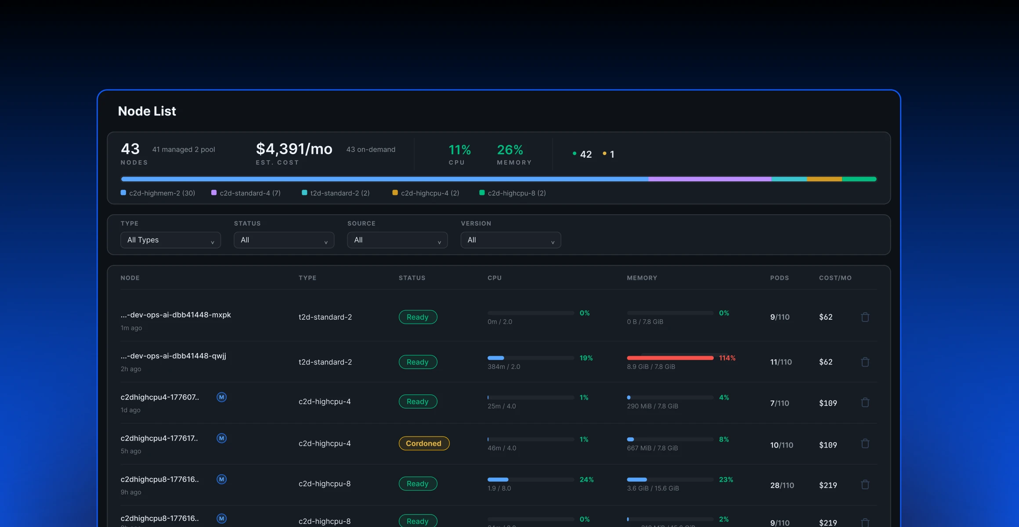Click managed M badge on 9h ago node
The width and height of the screenshot is (1019, 527).
pos(222,479)
